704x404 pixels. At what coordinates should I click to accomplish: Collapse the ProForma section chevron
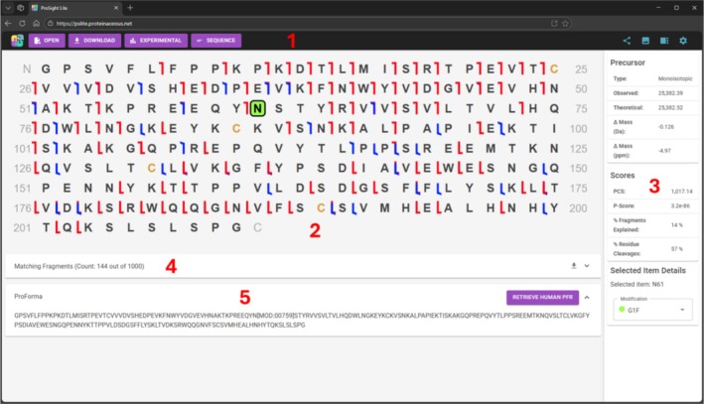point(587,297)
